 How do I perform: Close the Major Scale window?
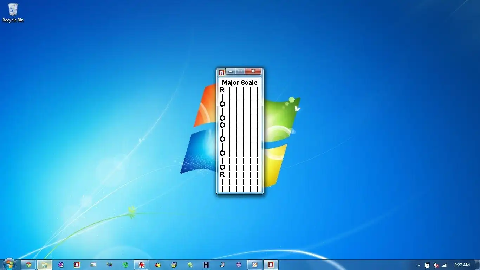[x=253, y=71]
